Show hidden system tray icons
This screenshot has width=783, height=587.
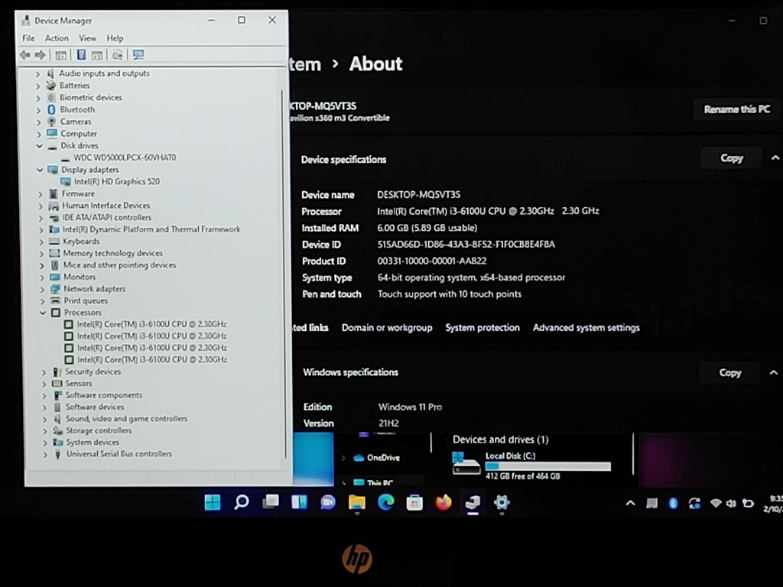pyautogui.click(x=631, y=503)
